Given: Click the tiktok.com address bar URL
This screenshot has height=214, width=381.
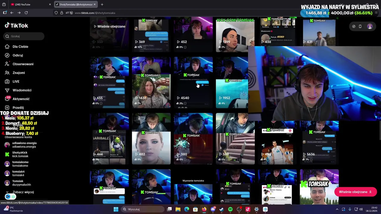Looking at the screenshot, I should [x=95, y=13].
